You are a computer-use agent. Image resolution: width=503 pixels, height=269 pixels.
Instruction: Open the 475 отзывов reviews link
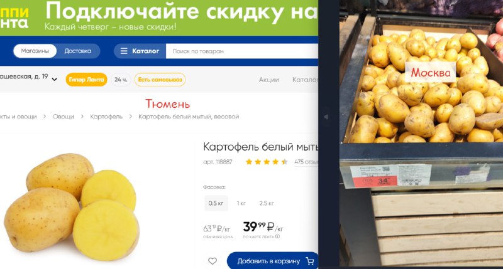tap(306, 162)
